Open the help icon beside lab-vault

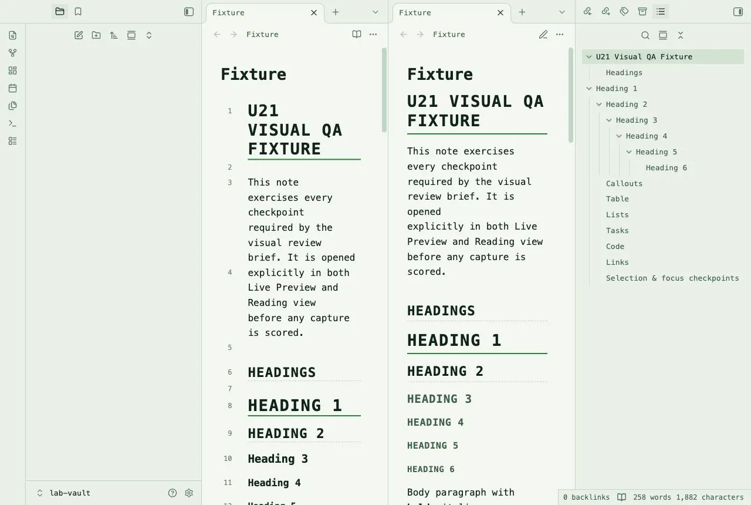(172, 493)
